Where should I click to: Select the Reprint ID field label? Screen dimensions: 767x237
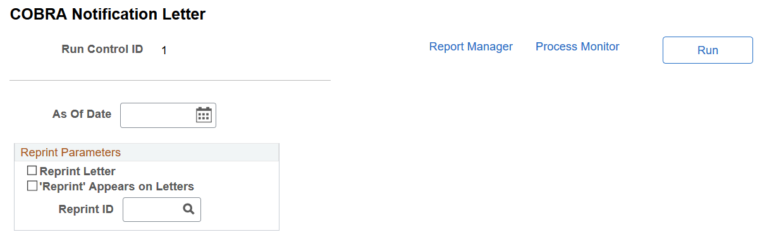pyautogui.click(x=86, y=209)
